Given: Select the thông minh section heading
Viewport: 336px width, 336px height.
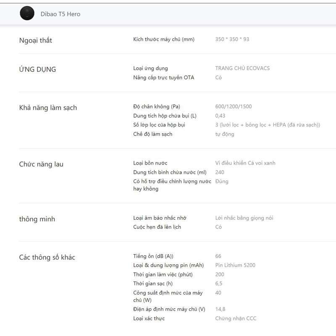Looking at the screenshot, I should click(37, 219).
